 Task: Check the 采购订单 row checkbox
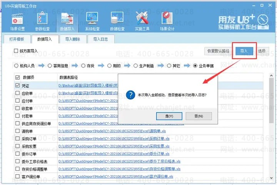(x=17, y=139)
